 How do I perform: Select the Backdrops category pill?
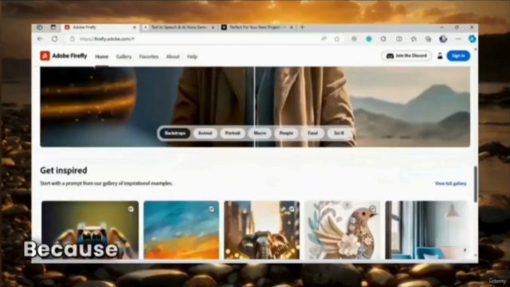(175, 133)
